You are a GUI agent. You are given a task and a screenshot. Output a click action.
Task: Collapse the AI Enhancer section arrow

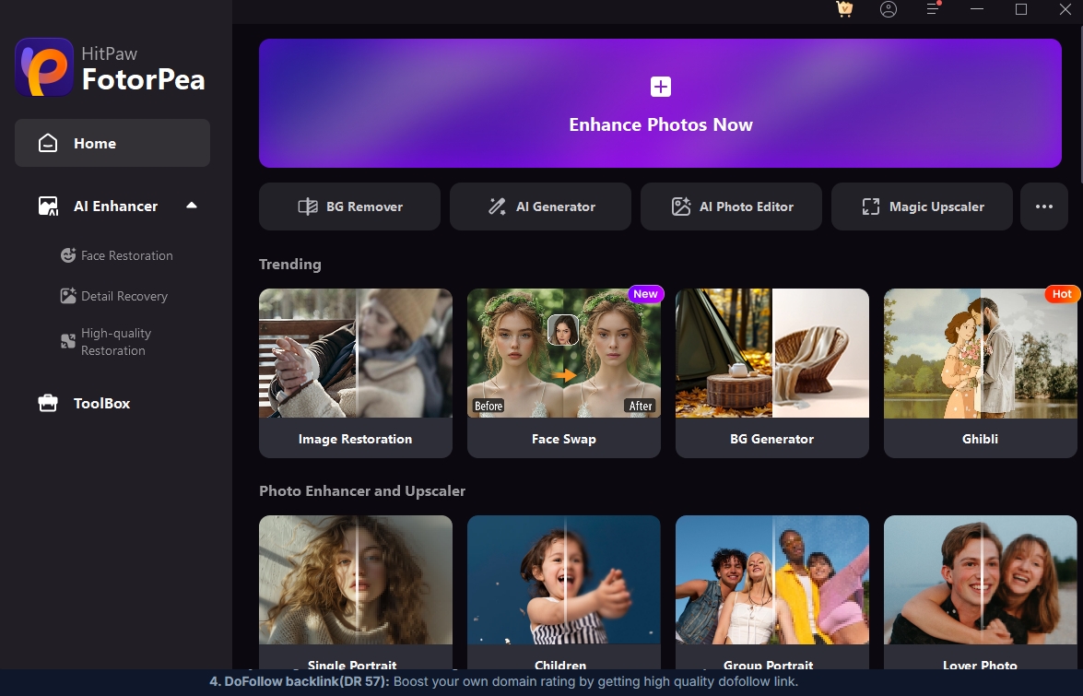(192, 206)
